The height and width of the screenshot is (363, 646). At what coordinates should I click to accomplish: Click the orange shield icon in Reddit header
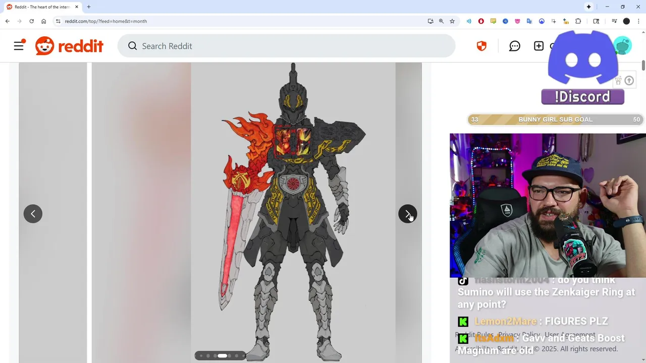pos(481,46)
